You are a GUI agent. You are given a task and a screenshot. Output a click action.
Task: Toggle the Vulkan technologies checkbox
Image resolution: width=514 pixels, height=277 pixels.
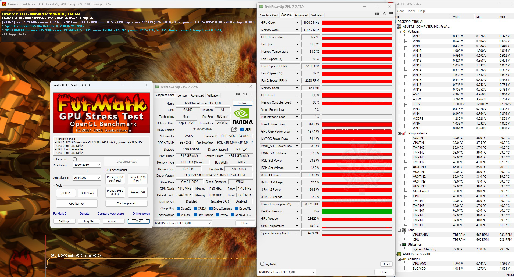pos(178,215)
